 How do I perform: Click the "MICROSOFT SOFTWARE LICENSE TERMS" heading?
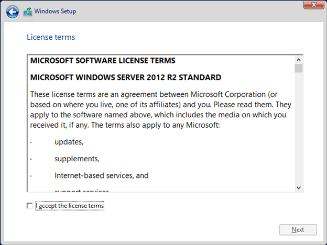coord(103,61)
